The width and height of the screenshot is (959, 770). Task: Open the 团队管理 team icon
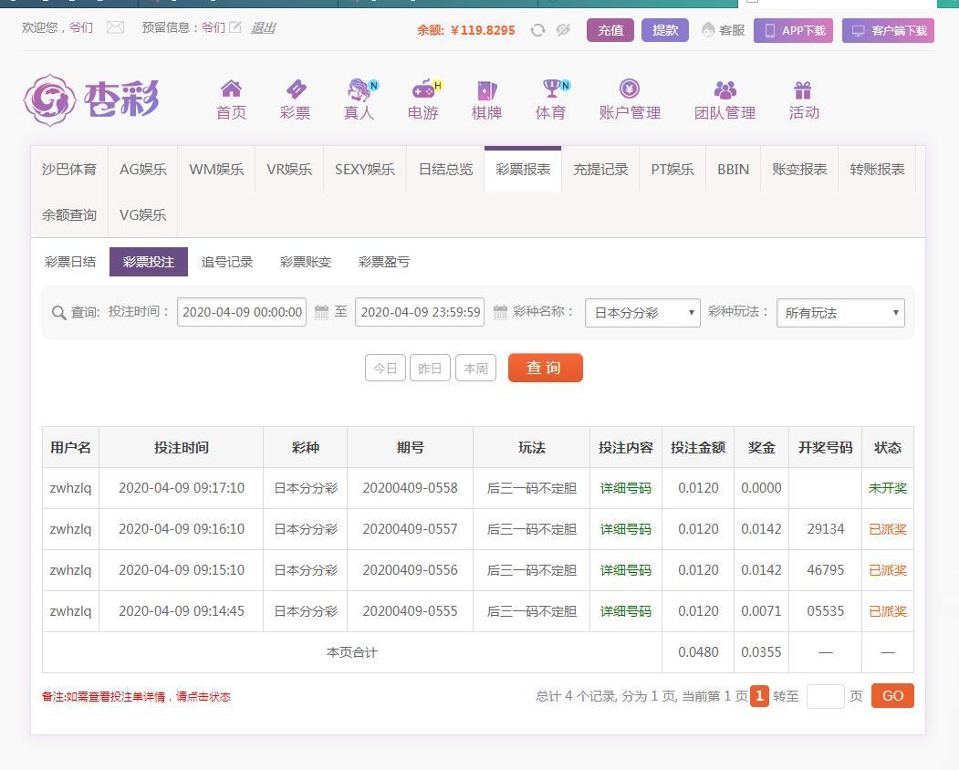724,89
